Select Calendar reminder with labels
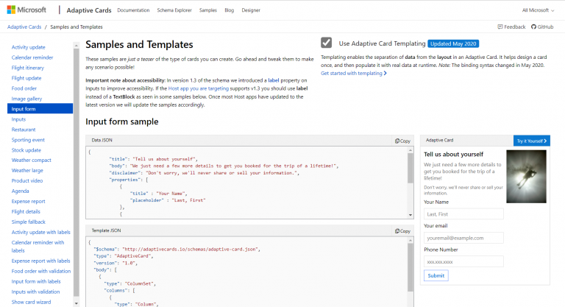The image size is (565, 307). 38,247
